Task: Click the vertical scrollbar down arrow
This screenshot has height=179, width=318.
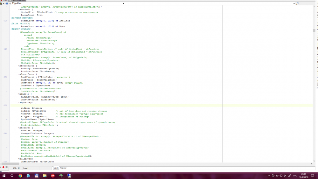Action: pyautogui.click(x=314, y=161)
